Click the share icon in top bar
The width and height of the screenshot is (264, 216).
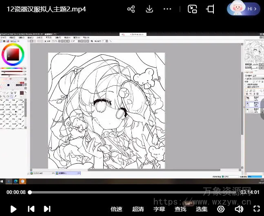[131, 9]
